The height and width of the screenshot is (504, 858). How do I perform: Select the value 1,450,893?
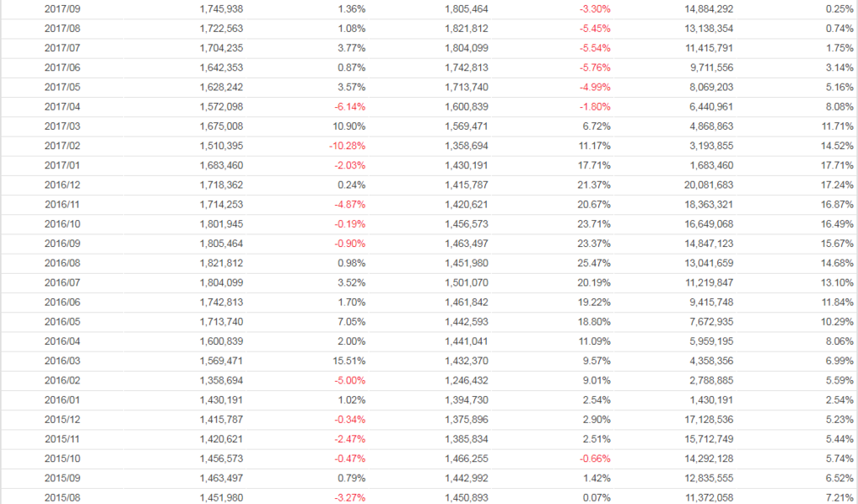coord(466,498)
